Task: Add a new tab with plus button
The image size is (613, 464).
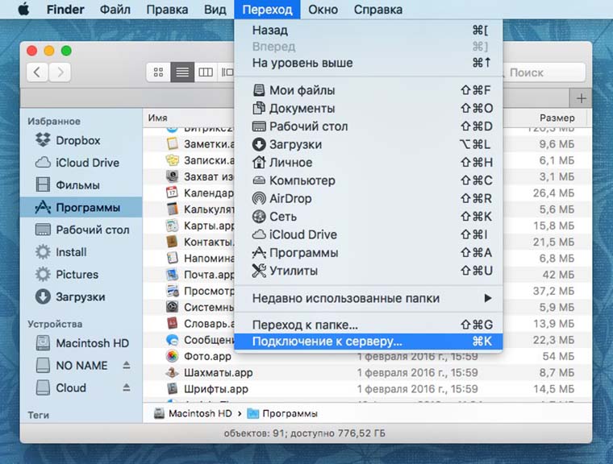Action: click(x=581, y=98)
